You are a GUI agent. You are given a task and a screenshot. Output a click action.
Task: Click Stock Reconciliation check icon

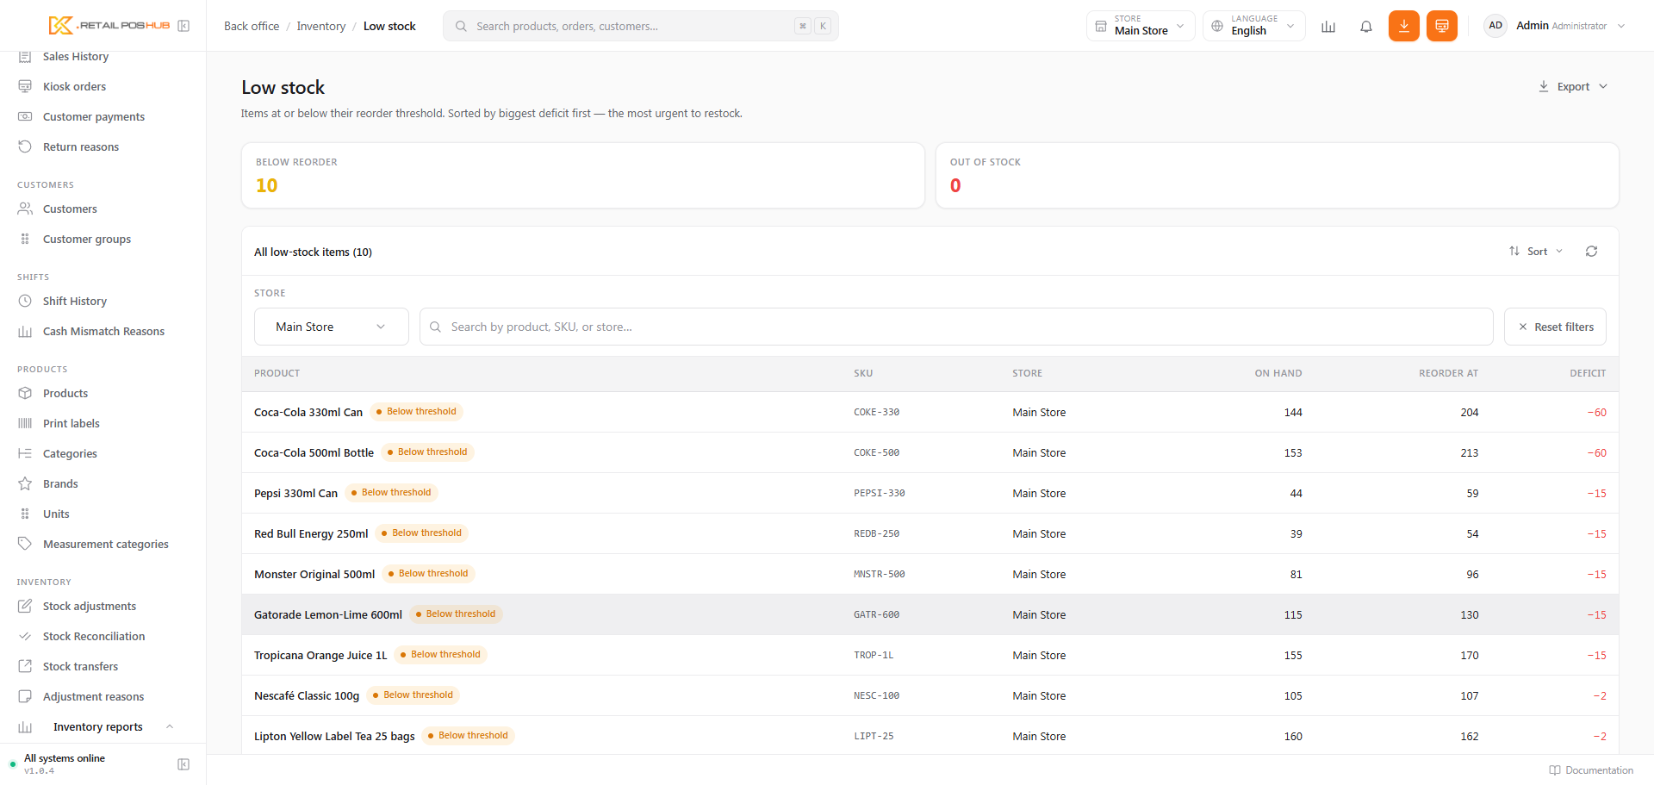25,637
